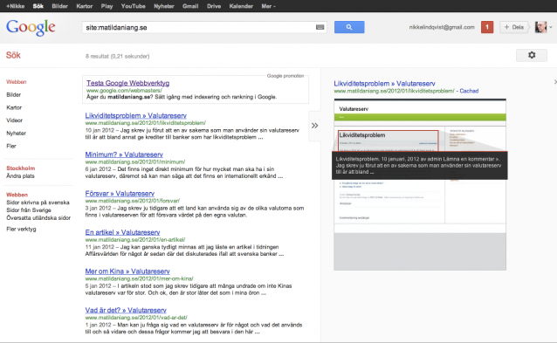Click URL www.matildaniang.se/2012/01/en-artikel/
557x343 pixels.
click(x=135, y=240)
